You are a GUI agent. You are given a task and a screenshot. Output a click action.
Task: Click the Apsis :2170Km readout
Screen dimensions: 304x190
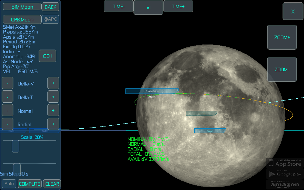coord(18,37)
